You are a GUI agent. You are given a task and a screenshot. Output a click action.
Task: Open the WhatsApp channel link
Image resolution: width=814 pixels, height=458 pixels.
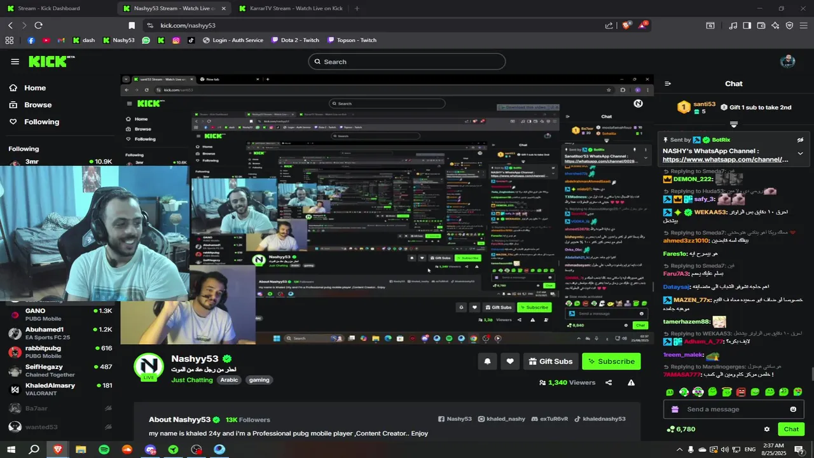click(725, 160)
